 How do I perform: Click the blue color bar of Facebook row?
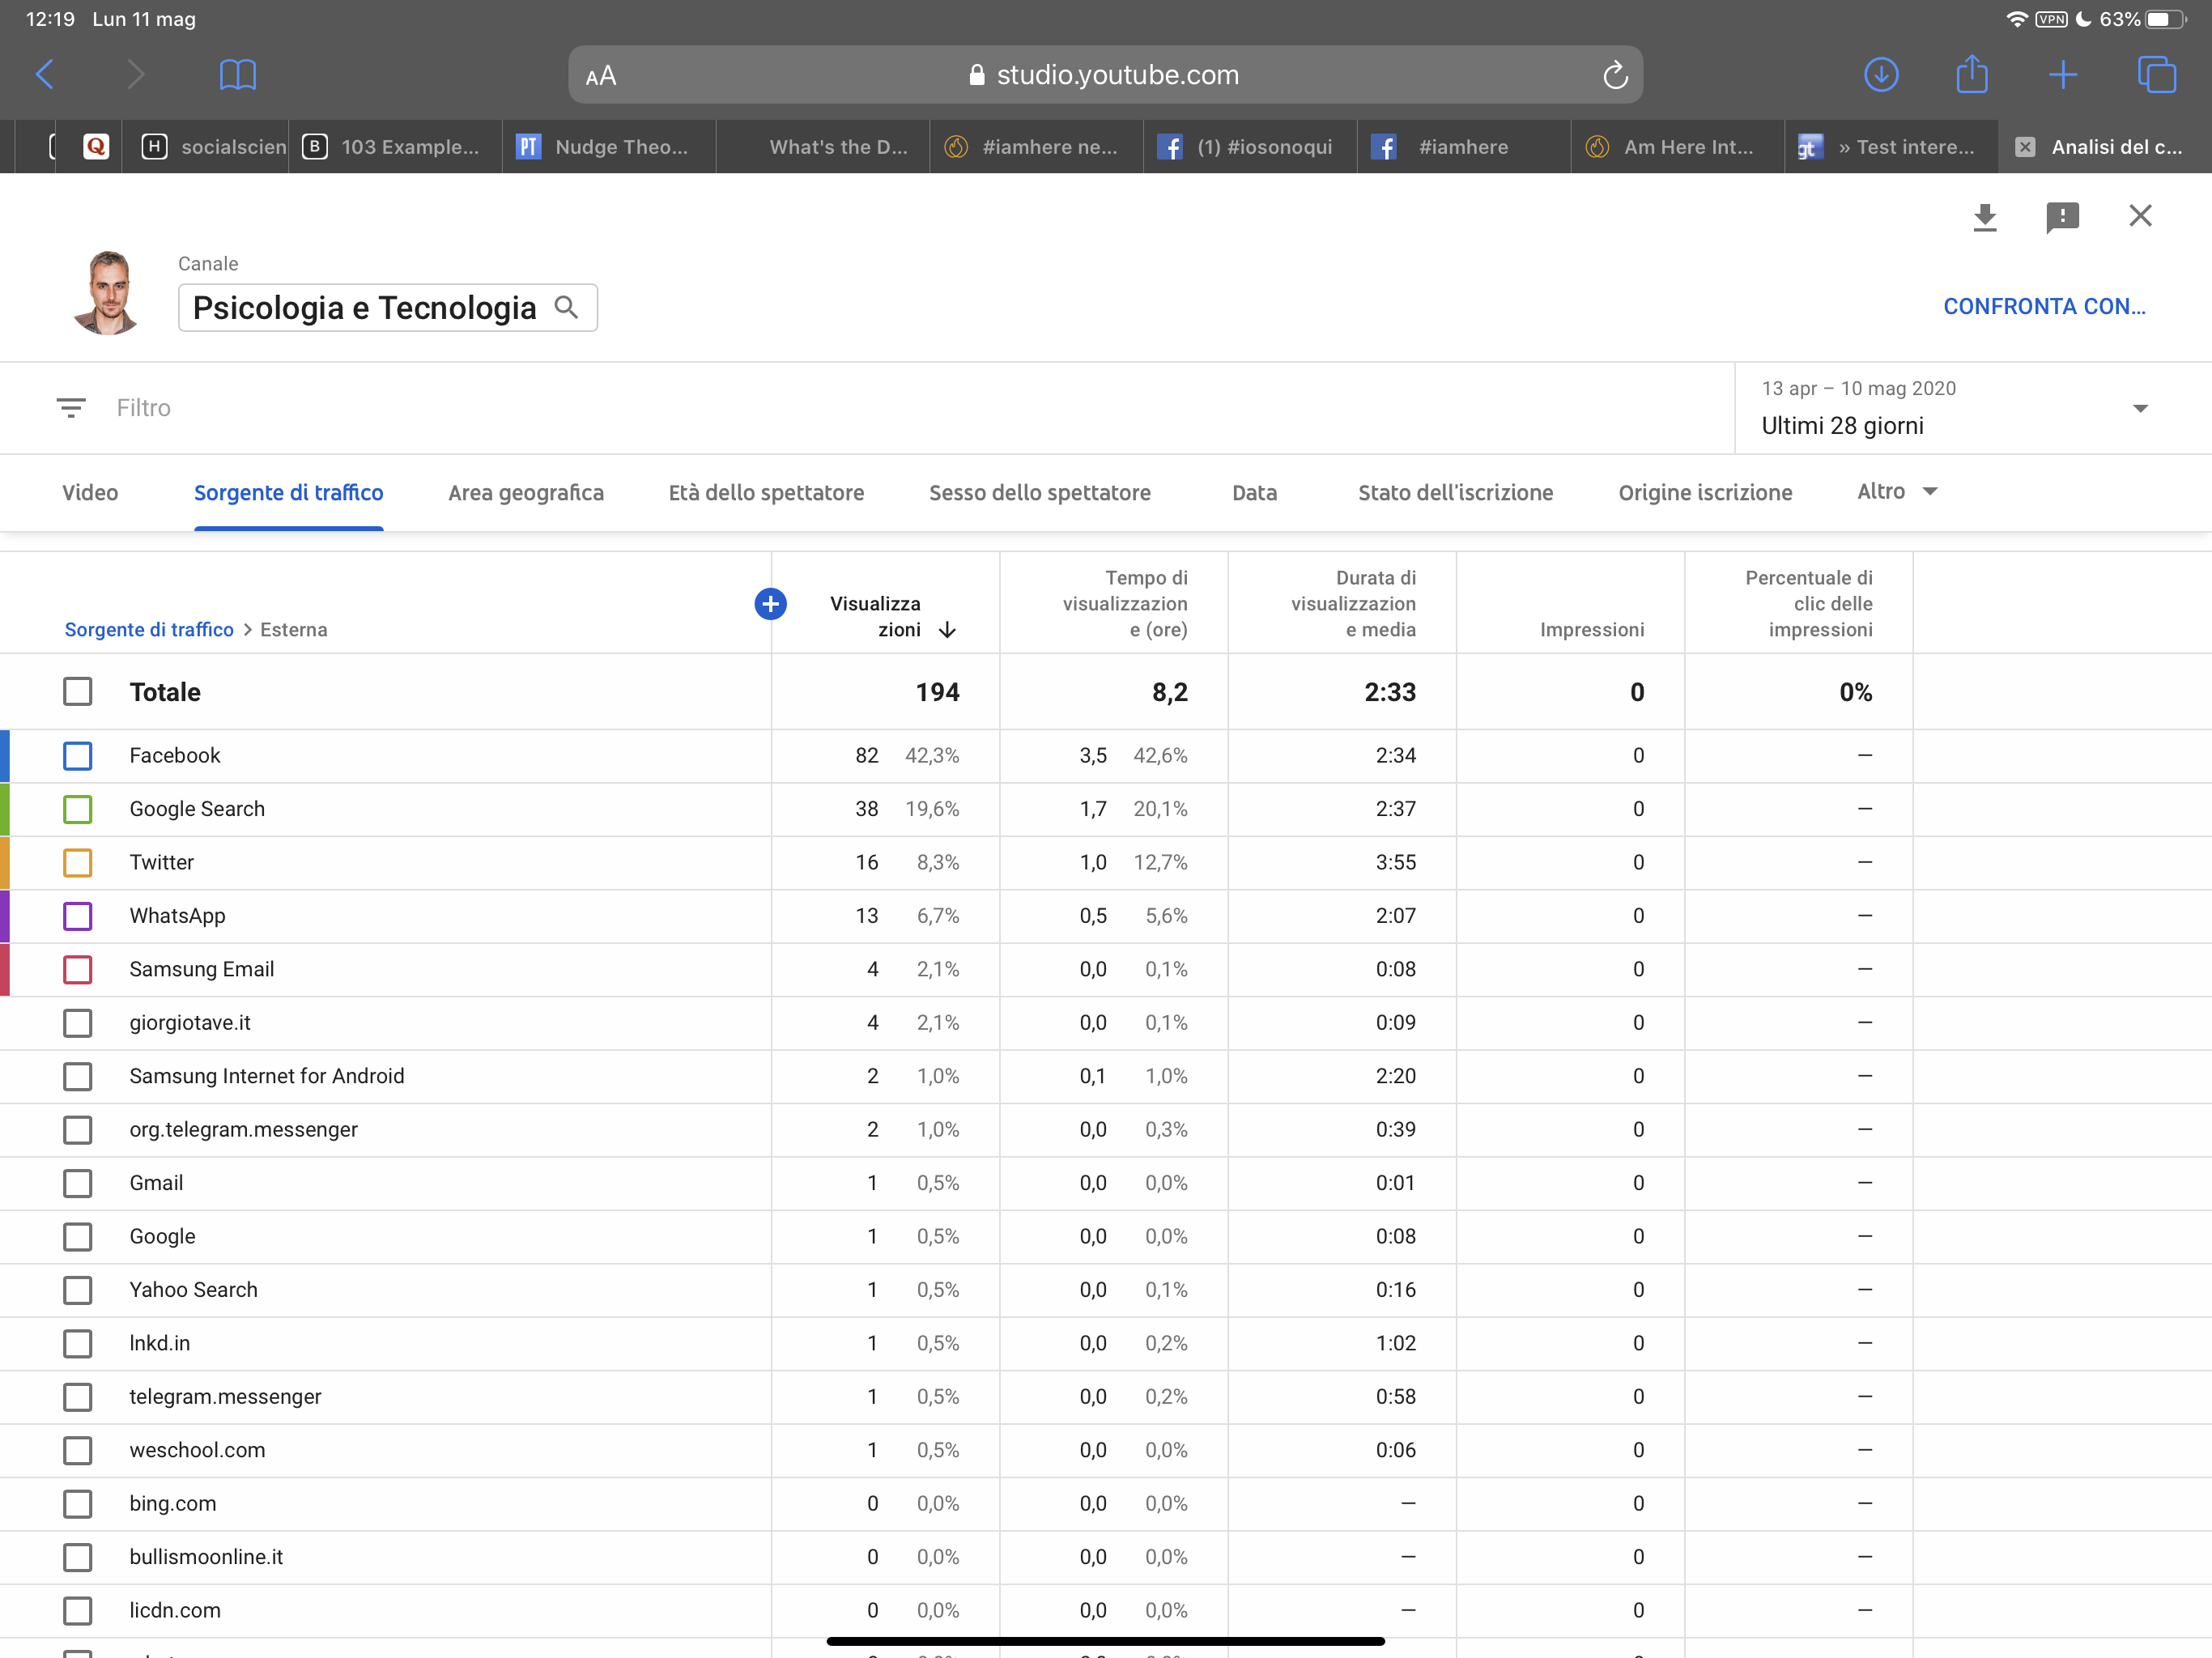(x=5, y=756)
